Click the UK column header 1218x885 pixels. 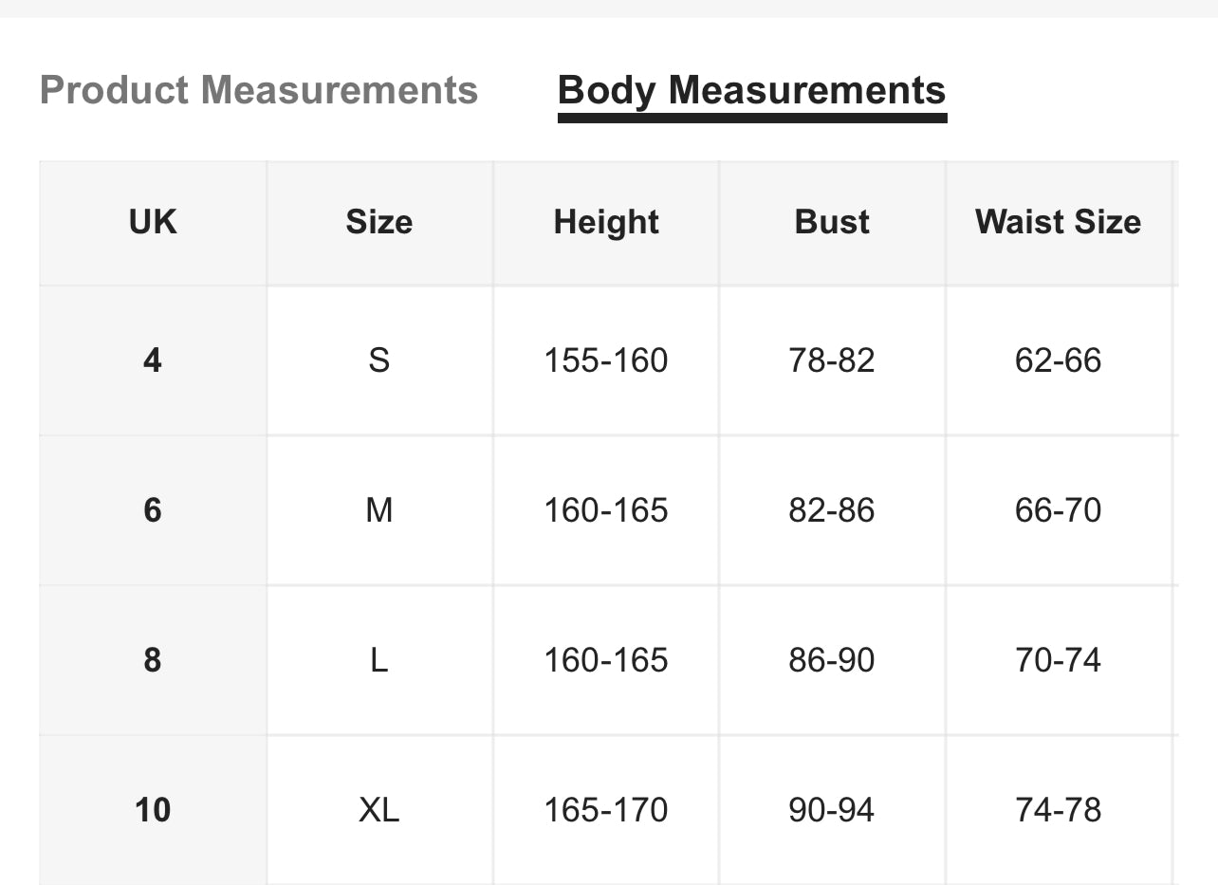click(x=153, y=222)
